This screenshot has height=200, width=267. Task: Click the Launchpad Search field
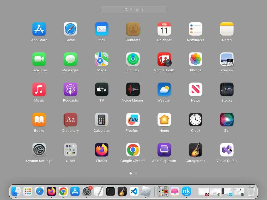tap(133, 10)
